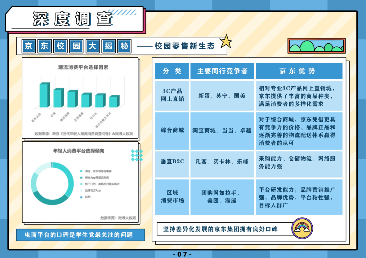Click the green hills landscape picture

tap(316, 46)
